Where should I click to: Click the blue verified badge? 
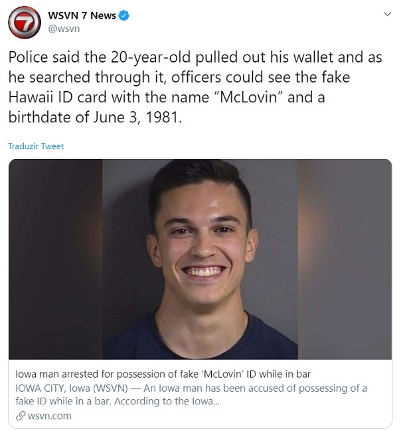tap(123, 15)
